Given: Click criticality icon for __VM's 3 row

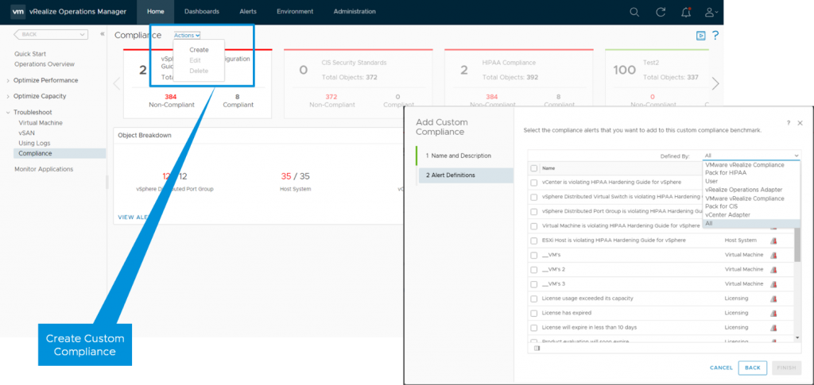Looking at the screenshot, I should click(x=773, y=284).
